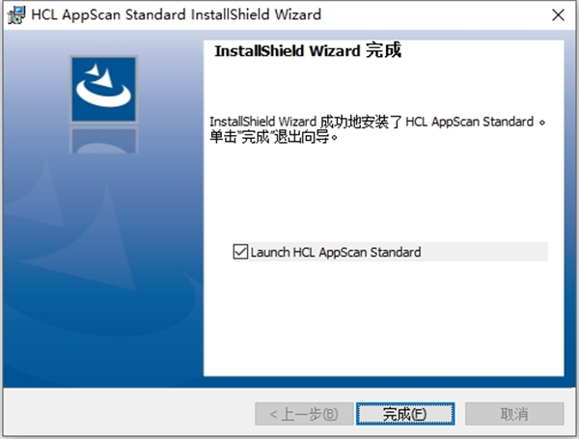Image resolution: width=579 pixels, height=439 pixels.
Task: Click the disabled 上一步(B) back button
Action: tap(304, 414)
